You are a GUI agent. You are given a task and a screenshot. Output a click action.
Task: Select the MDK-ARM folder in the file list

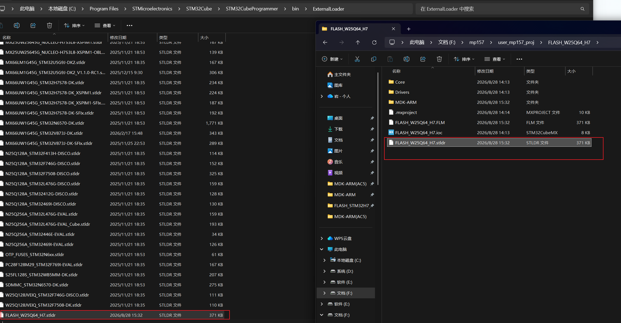[x=489, y=102]
